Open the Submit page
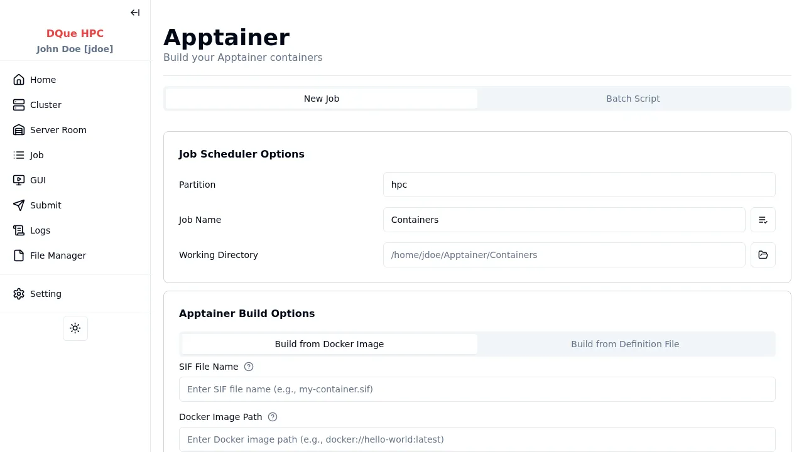 pos(45,205)
